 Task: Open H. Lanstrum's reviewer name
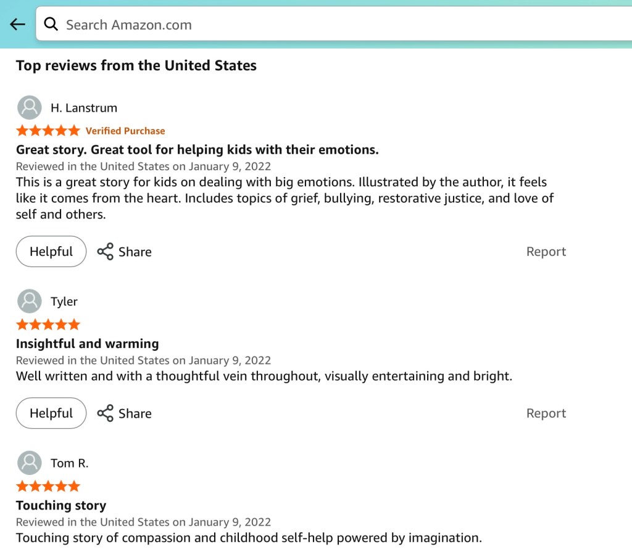click(x=84, y=108)
